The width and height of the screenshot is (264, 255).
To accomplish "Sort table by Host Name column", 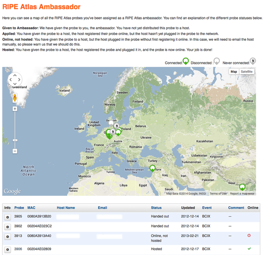I will [x=66, y=208].
